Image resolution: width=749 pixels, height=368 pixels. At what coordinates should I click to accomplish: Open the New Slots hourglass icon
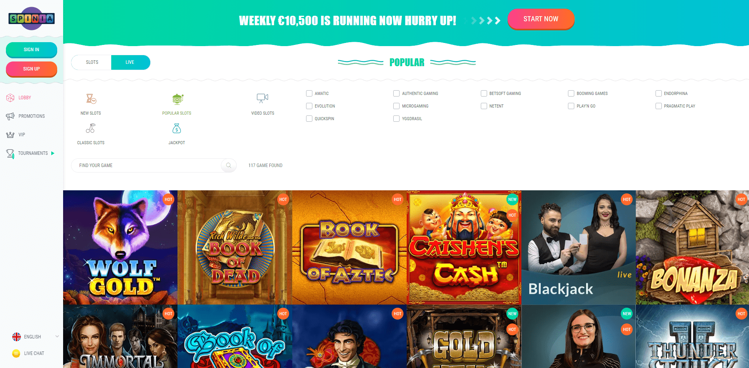(91, 99)
